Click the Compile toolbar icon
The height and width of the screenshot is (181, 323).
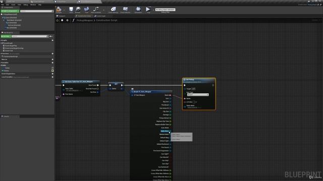point(59,10)
